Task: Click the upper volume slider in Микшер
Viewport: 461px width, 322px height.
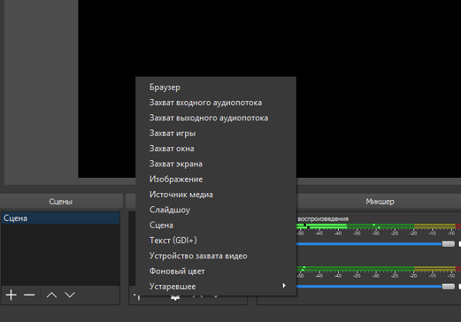Action: click(x=448, y=244)
